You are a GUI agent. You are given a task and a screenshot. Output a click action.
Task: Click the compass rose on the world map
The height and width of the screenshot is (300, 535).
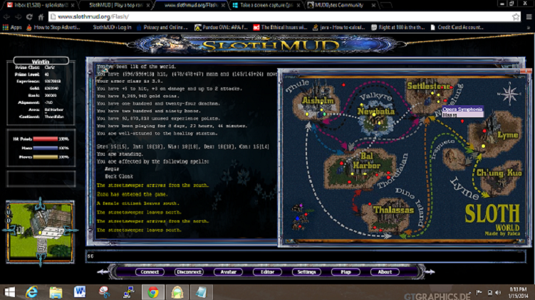coord(509,93)
